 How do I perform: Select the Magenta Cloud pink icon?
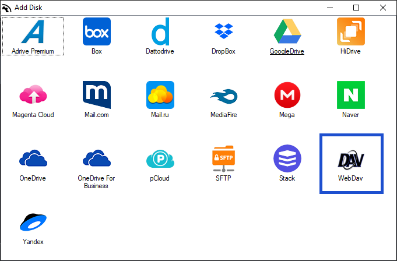tap(33, 94)
